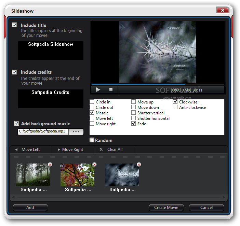Screen dimensions: 240x226
Task: Enable the Move left transition
Action: point(92,118)
